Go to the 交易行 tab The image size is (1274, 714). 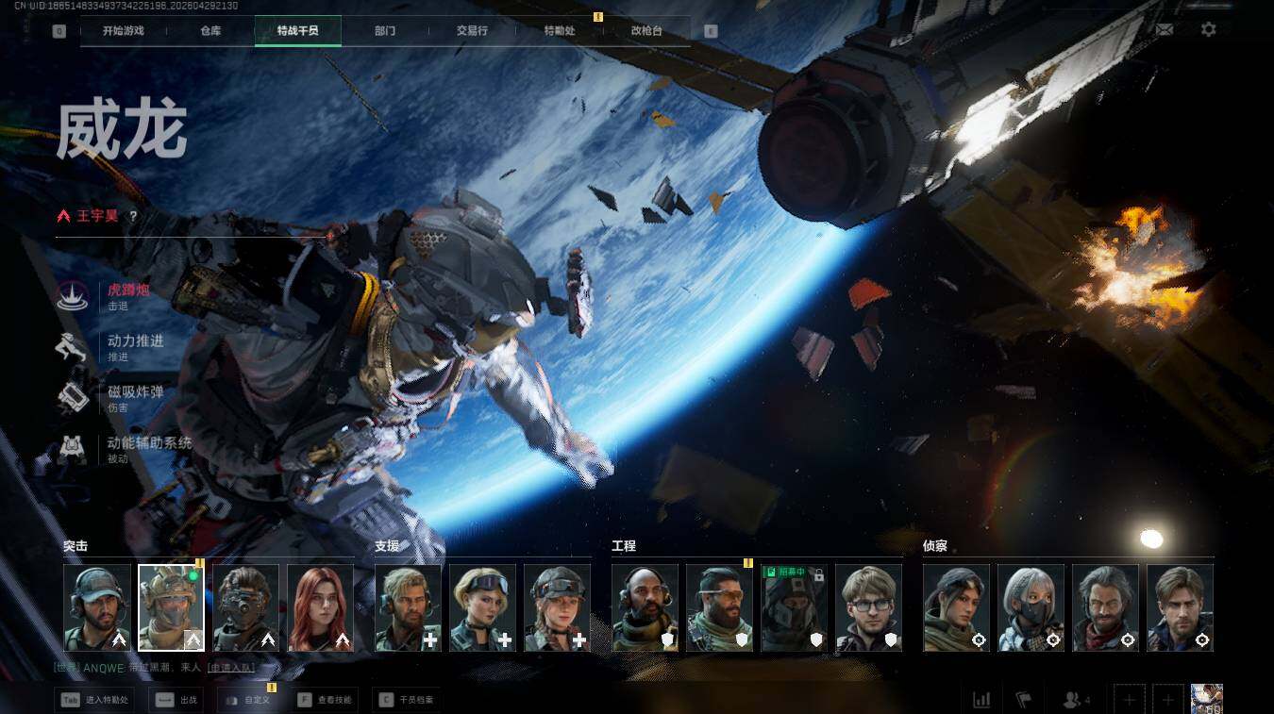(472, 31)
